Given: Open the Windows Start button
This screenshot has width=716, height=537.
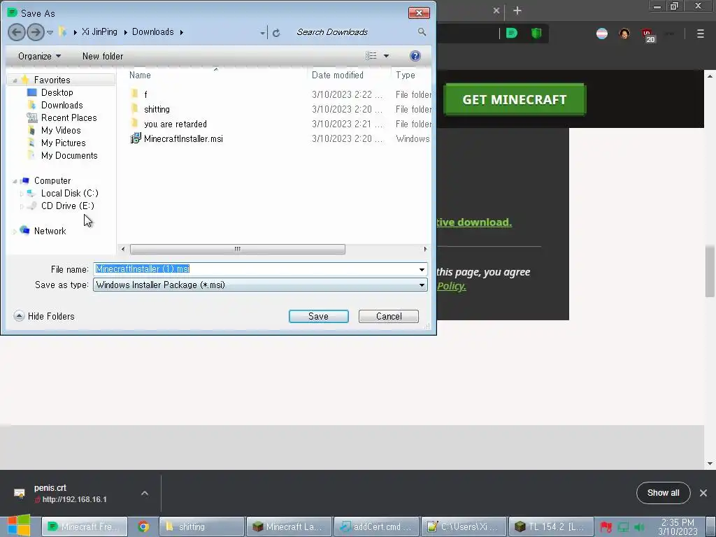Looking at the screenshot, I should [x=19, y=526].
